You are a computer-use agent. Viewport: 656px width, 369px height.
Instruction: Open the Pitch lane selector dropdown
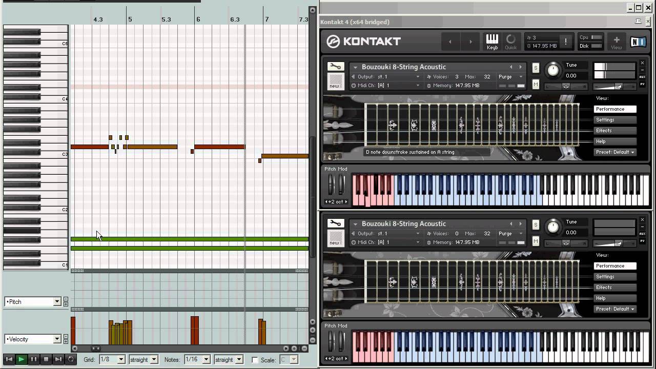click(x=33, y=302)
